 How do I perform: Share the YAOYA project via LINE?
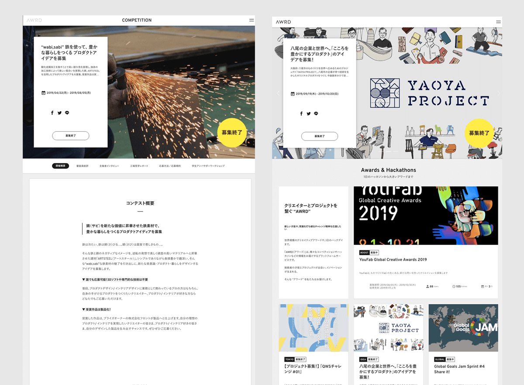point(316,113)
